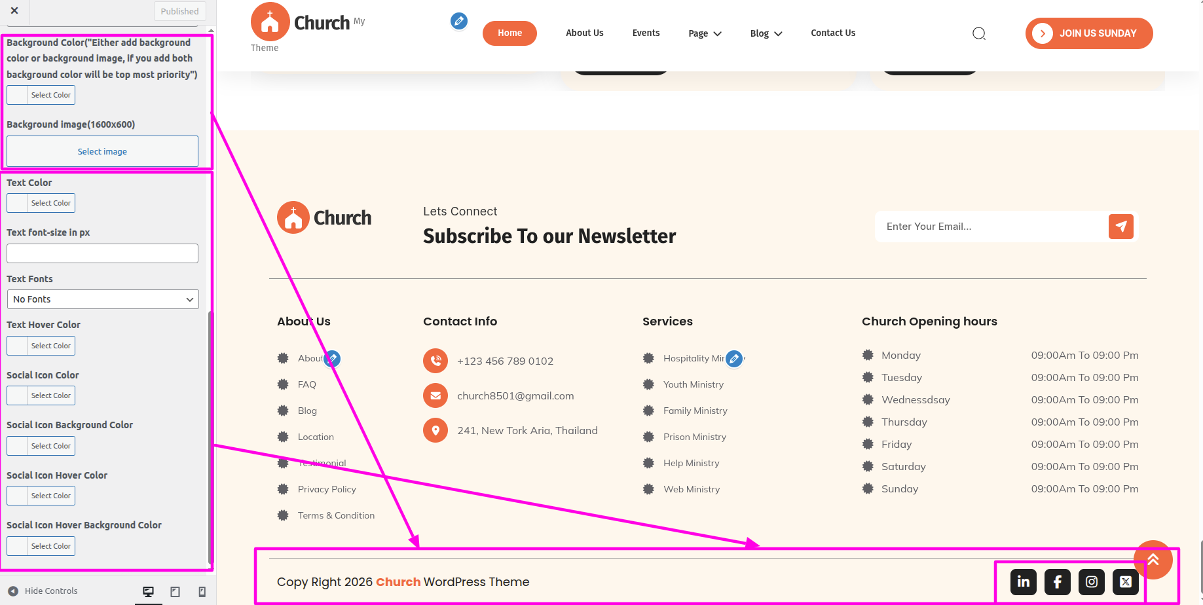Click the scroll-to-top arrow button
1203x605 pixels.
[1153, 559]
